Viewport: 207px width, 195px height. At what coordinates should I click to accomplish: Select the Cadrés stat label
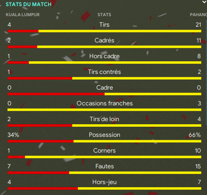point(105,40)
